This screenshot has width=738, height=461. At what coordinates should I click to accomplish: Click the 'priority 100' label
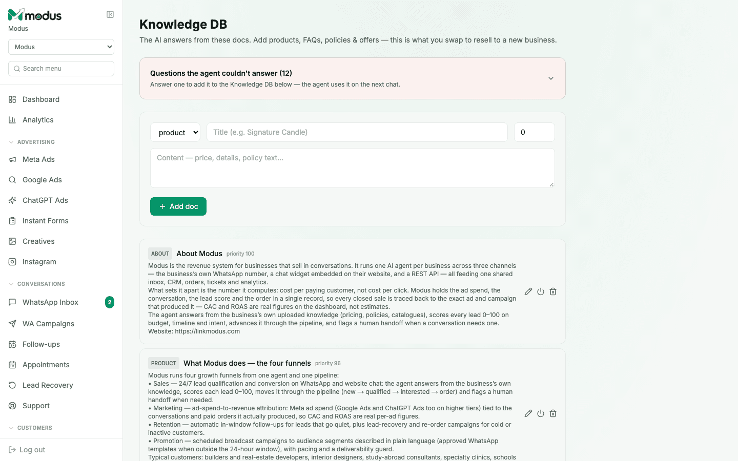coord(240,254)
